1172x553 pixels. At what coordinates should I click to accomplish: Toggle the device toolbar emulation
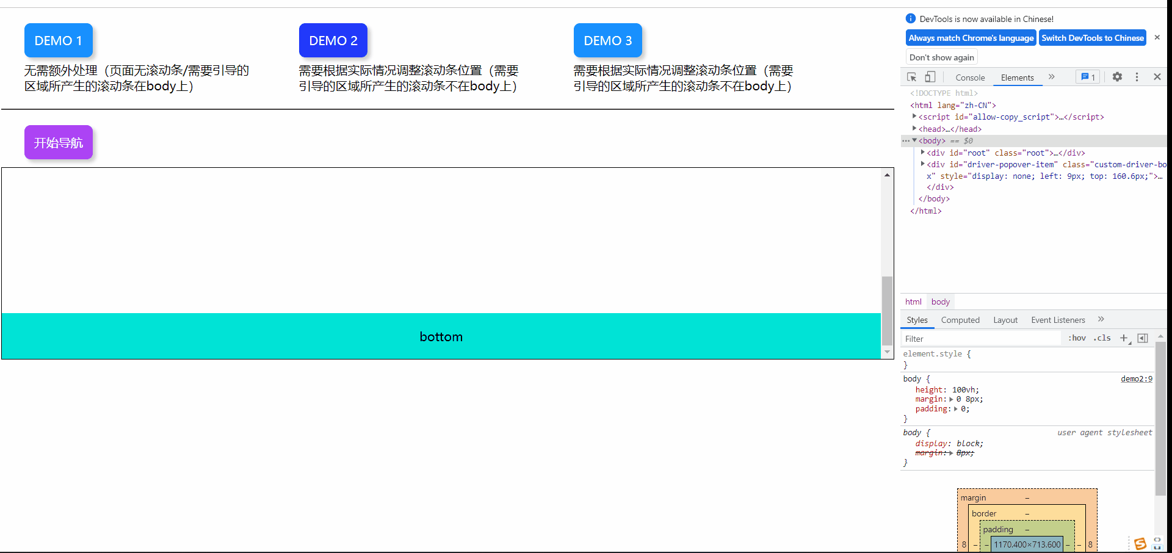(x=930, y=77)
